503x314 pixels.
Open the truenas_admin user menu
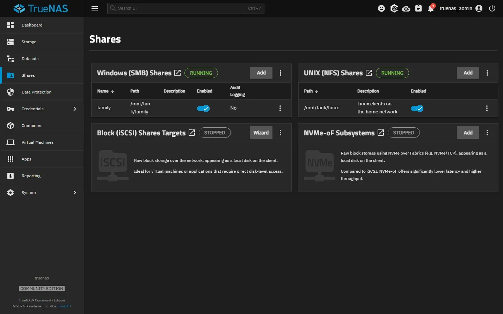(x=461, y=8)
